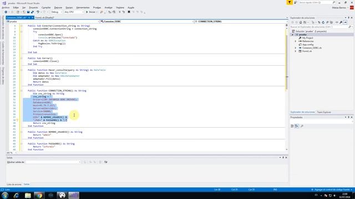Open File Explorer from taskbar
This screenshot has height=199, width=355.
coord(28,195)
